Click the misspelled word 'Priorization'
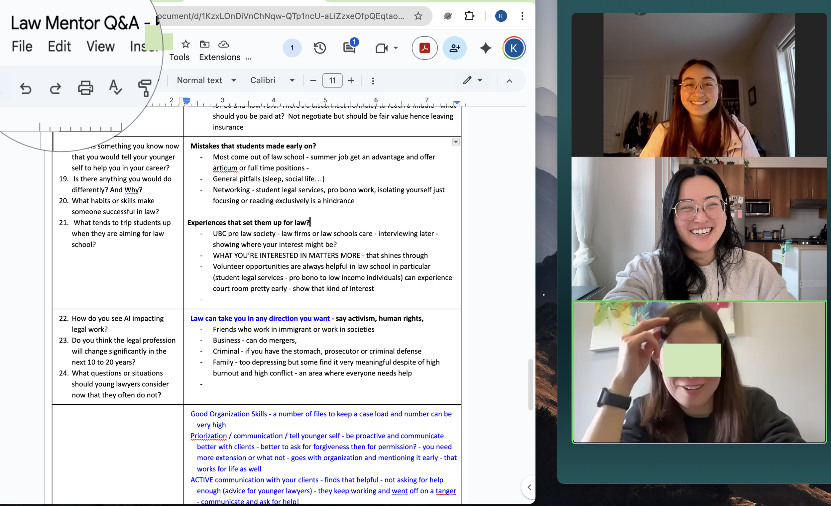 click(208, 436)
